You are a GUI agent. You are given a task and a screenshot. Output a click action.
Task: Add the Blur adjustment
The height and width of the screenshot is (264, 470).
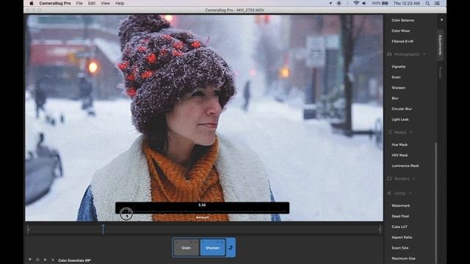(395, 98)
